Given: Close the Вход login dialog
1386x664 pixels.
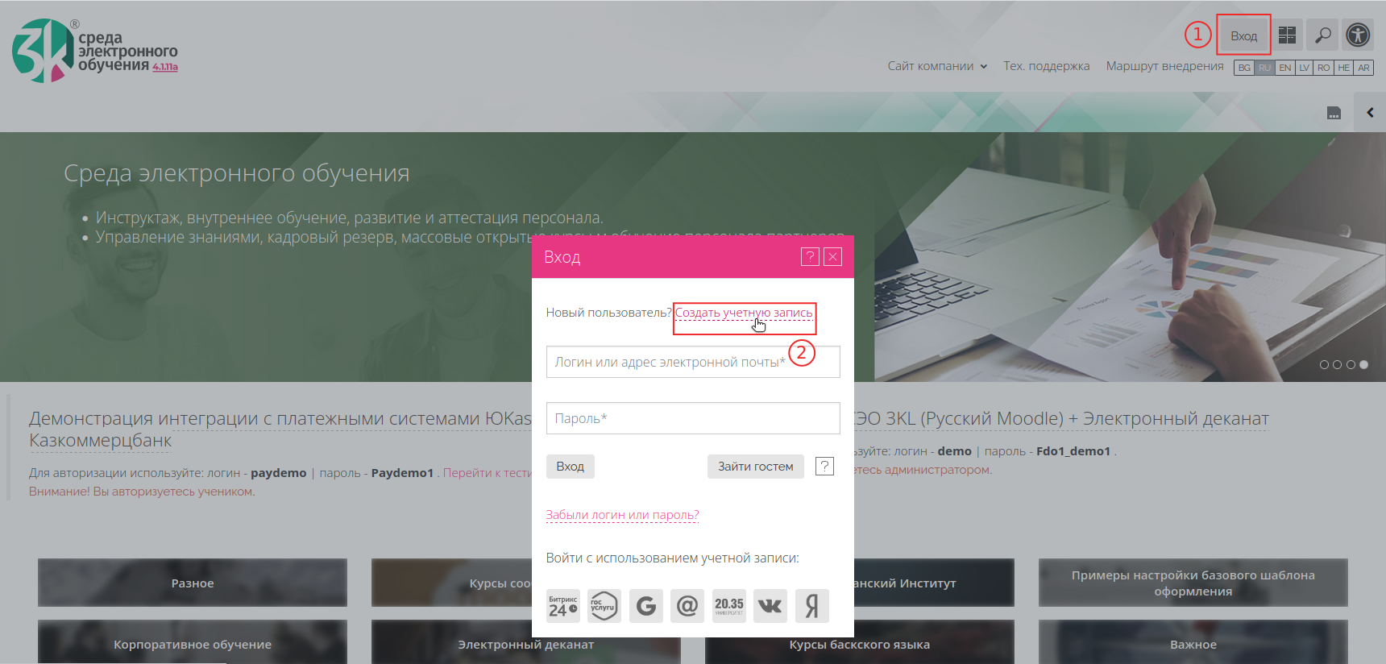Looking at the screenshot, I should click(833, 256).
